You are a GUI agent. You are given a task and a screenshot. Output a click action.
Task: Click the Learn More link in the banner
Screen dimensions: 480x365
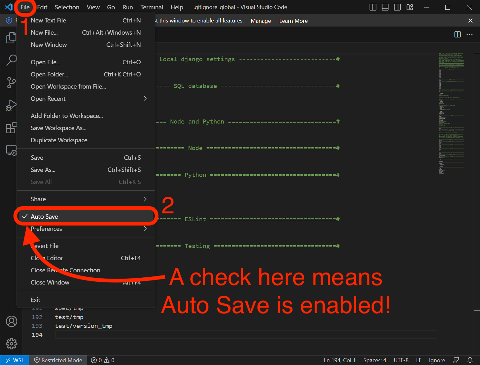tap(293, 21)
